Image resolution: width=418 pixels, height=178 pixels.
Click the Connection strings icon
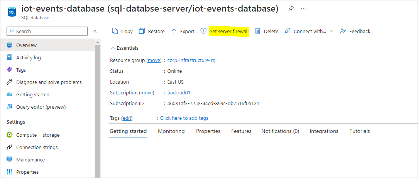coord(10,147)
